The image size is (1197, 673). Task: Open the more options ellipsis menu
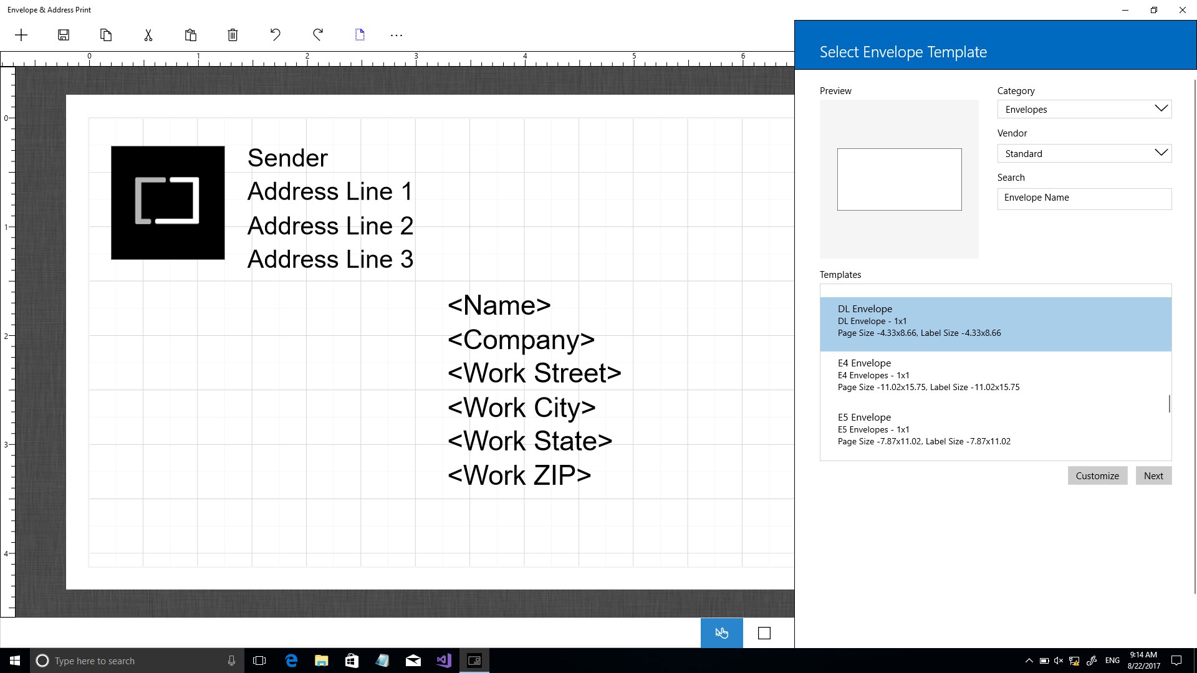(397, 36)
